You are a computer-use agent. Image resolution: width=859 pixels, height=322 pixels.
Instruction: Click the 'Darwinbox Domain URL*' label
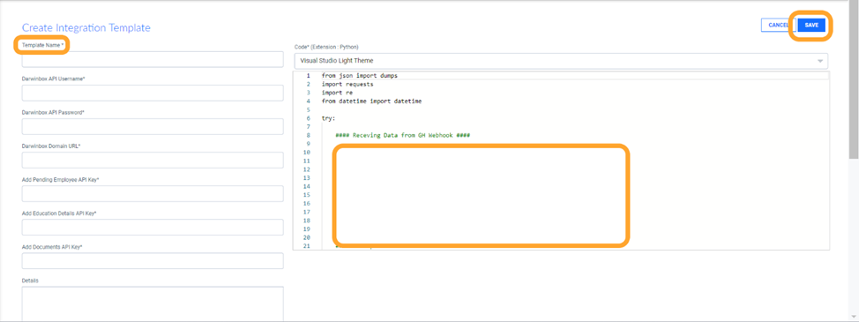(51, 146)
